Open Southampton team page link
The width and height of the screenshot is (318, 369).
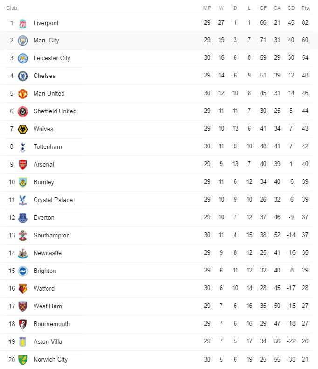click(x=51, y=235)
